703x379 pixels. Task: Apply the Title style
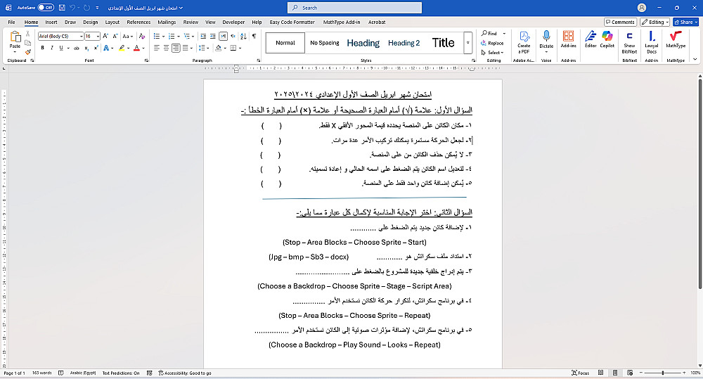point(443,43)
